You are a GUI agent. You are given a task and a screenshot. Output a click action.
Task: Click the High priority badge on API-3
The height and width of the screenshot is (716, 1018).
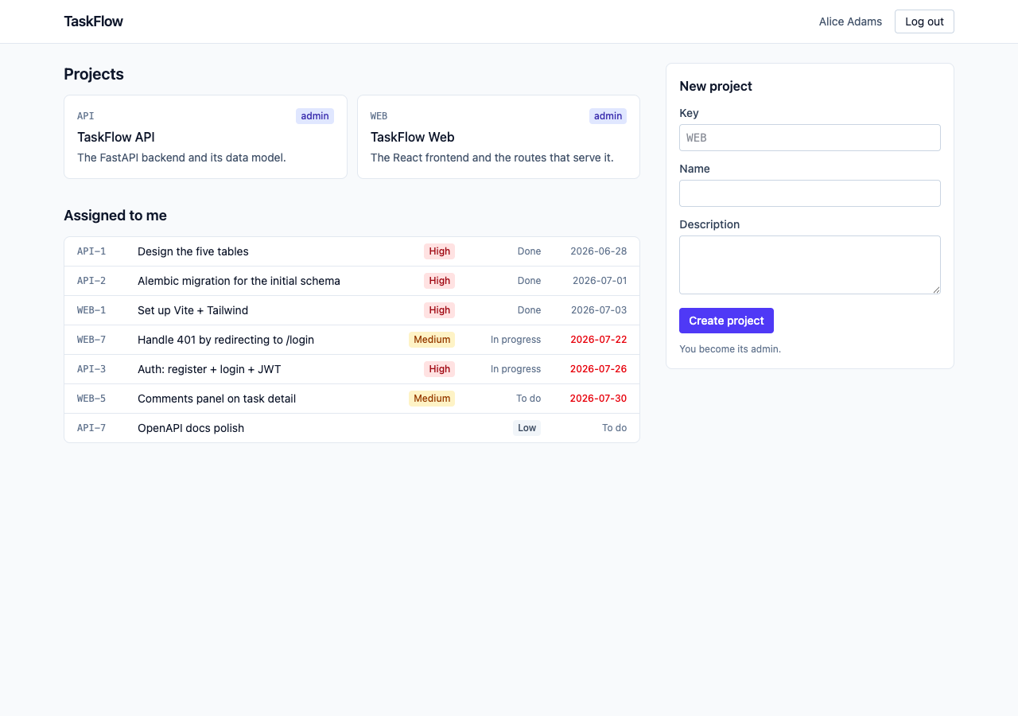(x=439, y=369)
